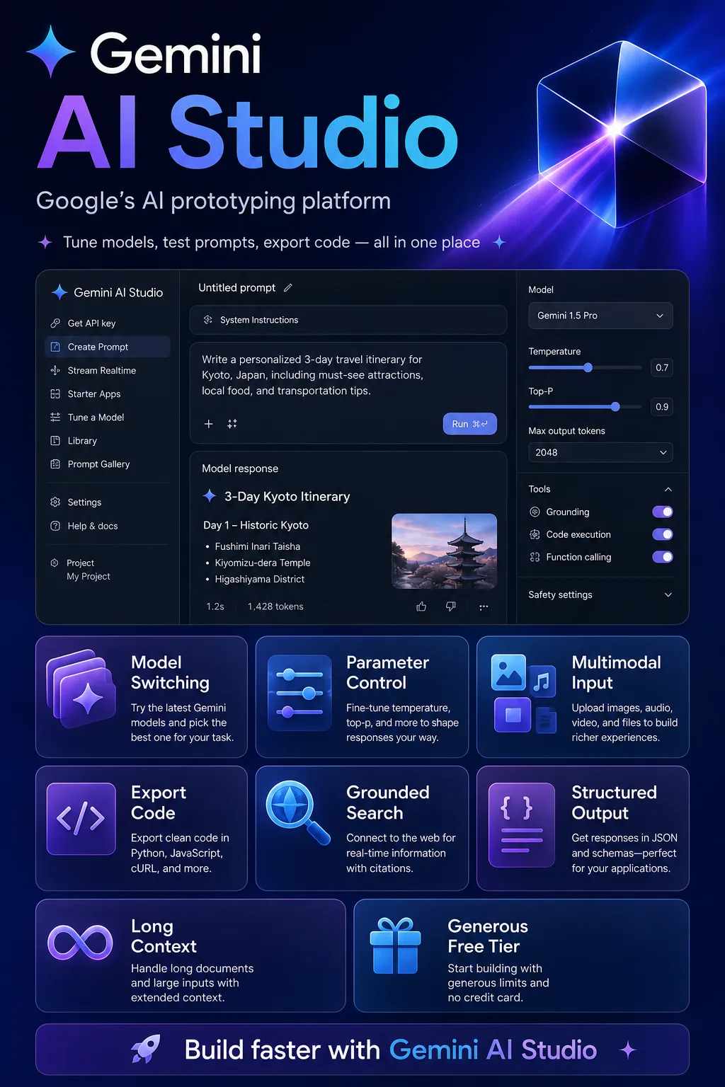The image size is (725, 1087).
Task: Open Prompt Gallery in sidebar
Action: pos(108,464)
